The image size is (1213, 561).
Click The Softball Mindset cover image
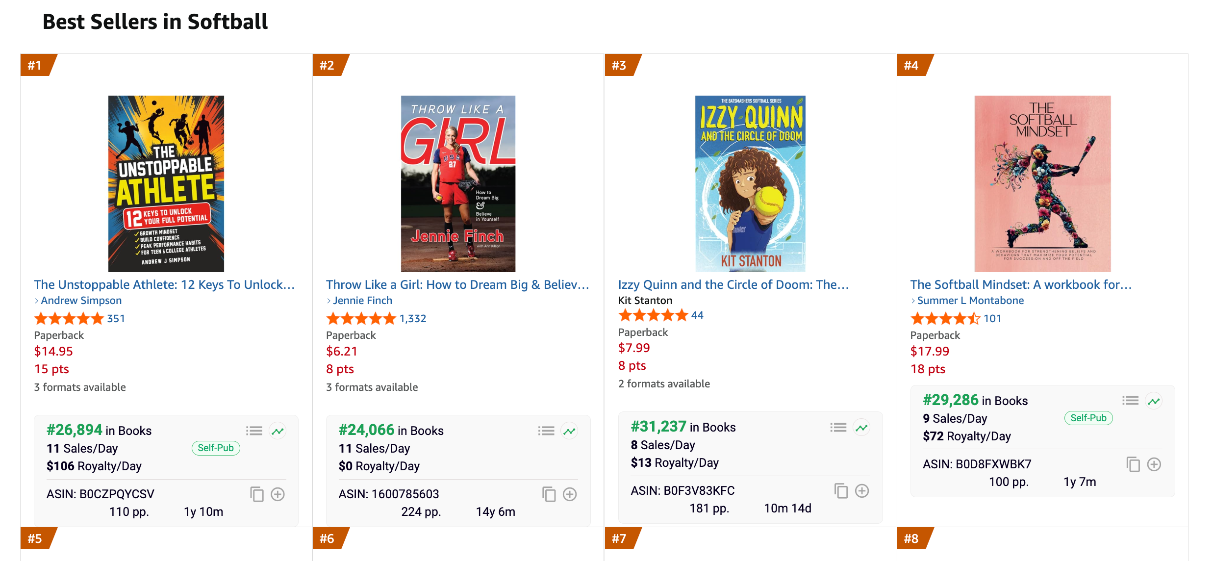(x=1042, y=184)
